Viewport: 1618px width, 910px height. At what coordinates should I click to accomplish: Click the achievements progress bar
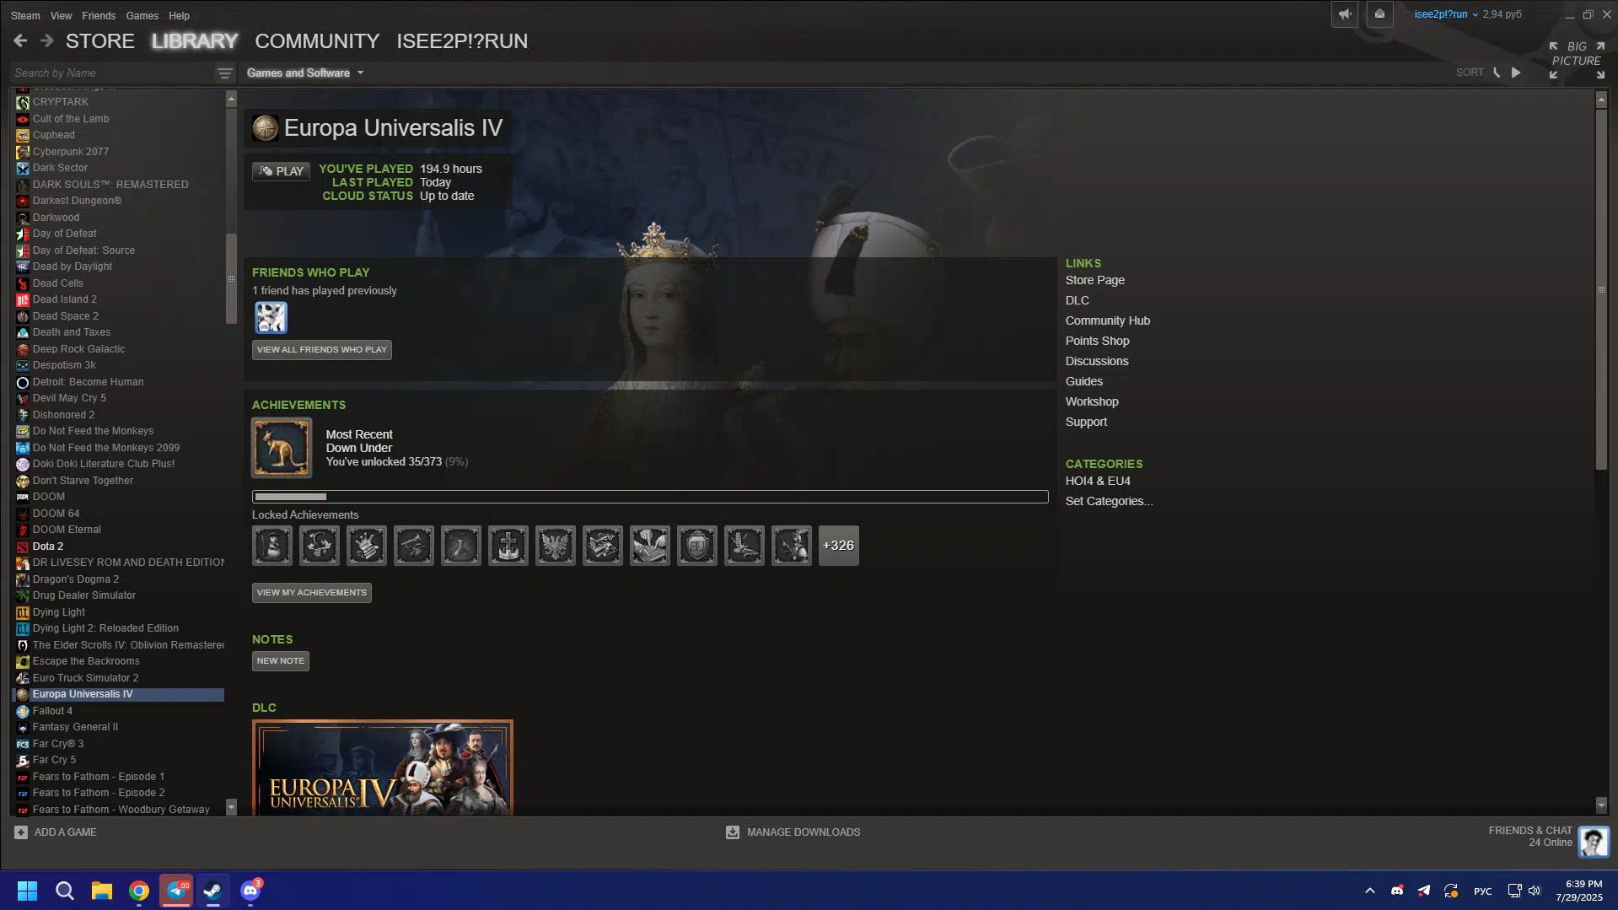pyautogui.click(x=650, y=497)
